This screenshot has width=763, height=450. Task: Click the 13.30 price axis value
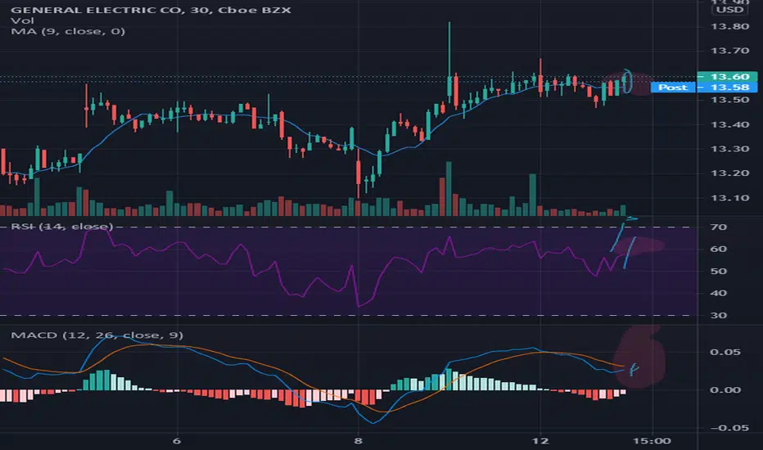pos(729,149)
